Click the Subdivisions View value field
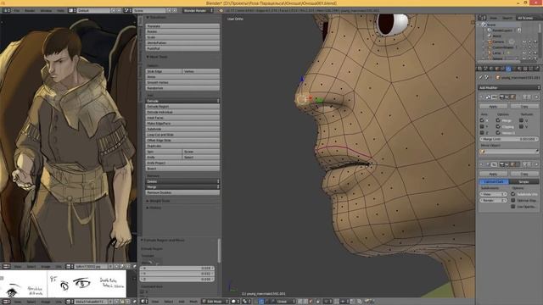This screenshot has width=543, height=305. tap(494, 194)
